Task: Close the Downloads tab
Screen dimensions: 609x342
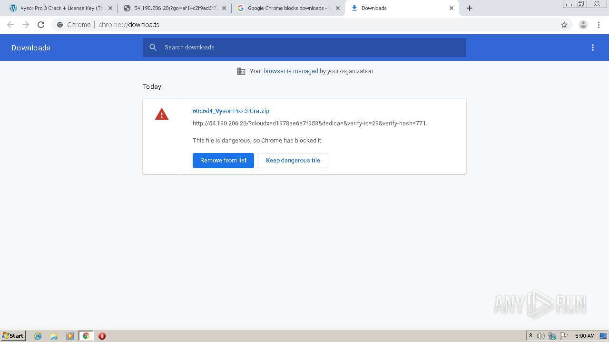Action: pyautogui.click(x=452, y=8)
